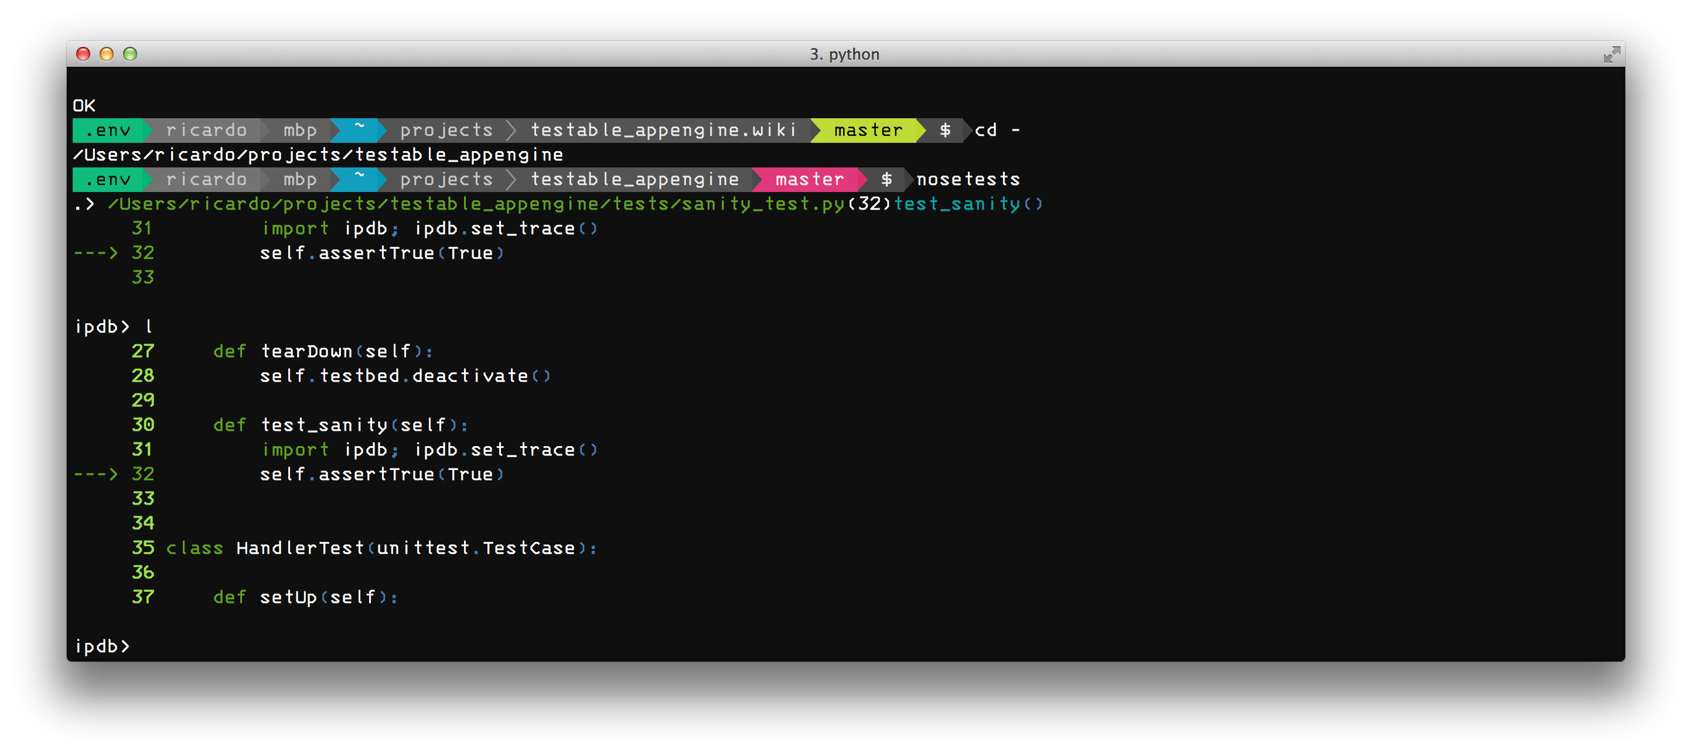The width and height of the screenshot is (1692, 754).
Task: Click the green '.env' segment on first prompt
Action: [108, 130]
